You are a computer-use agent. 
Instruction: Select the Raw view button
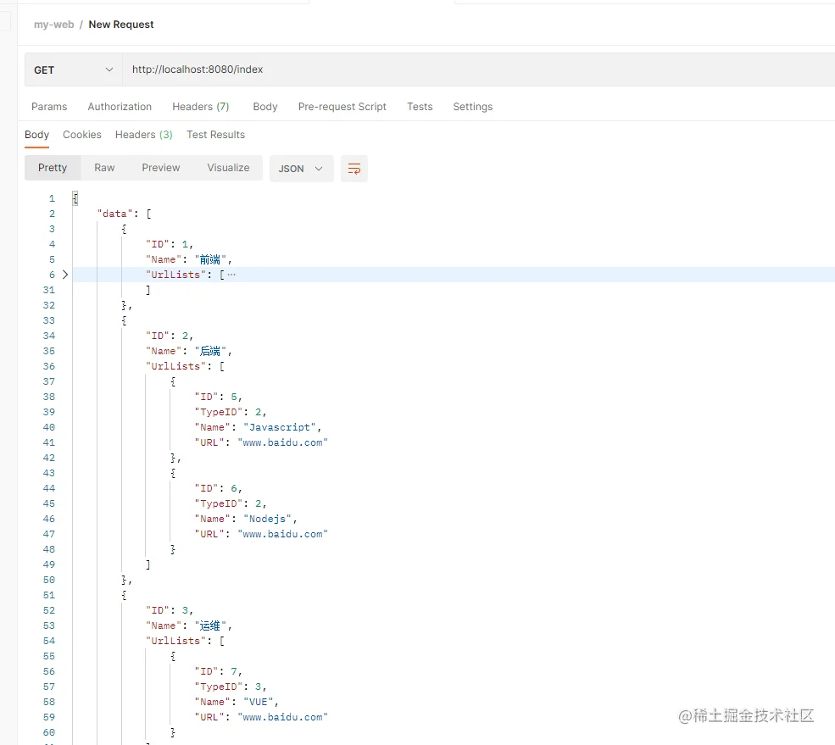pos(104,168)
